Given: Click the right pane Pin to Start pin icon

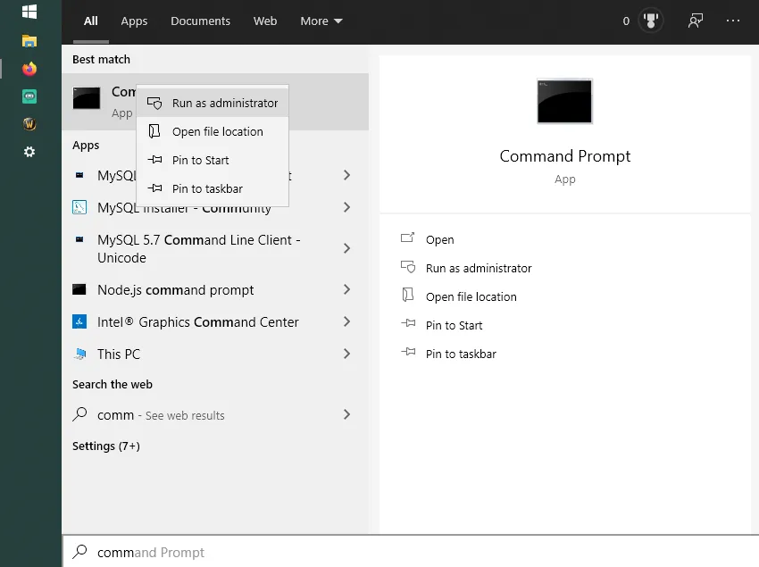Looking at the screenshot, I should pyautogui.click(x=408, y=323).
